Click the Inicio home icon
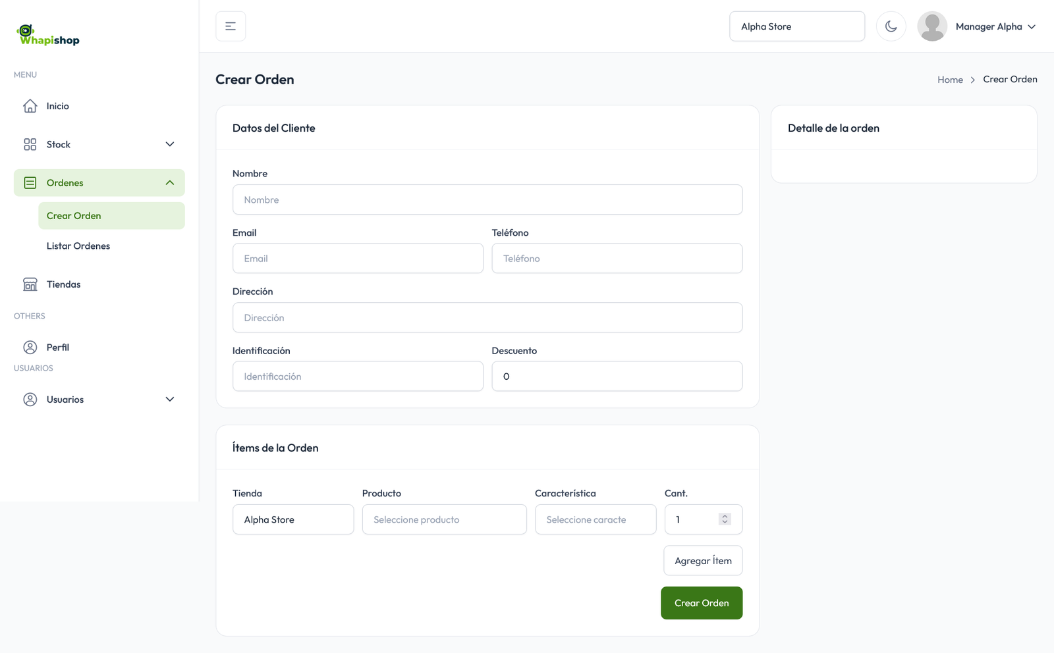The image size is (1054, 653). pyautogui.click(x=30, y=106)
